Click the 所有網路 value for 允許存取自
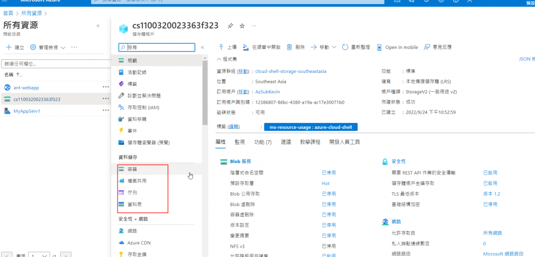The width and height of the screenshot is (535, 257). point(492,233)
